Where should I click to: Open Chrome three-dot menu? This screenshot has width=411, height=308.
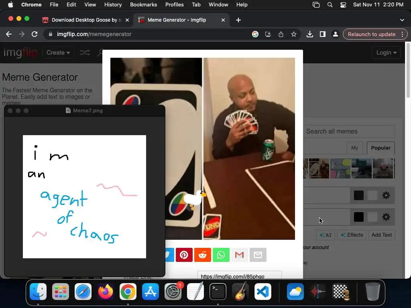[402, 34]
